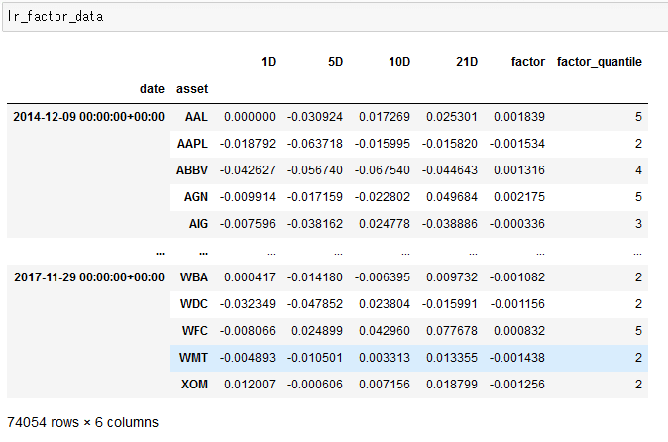
Task: Click the 2017-11-29 date index label
Action: pyautogui.click(x=88, y=276)
